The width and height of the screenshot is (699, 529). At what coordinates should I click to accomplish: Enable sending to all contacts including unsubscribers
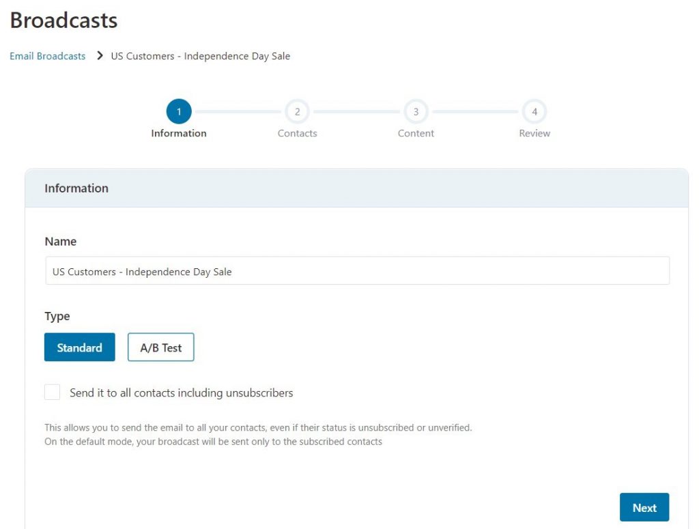point(52,392)
